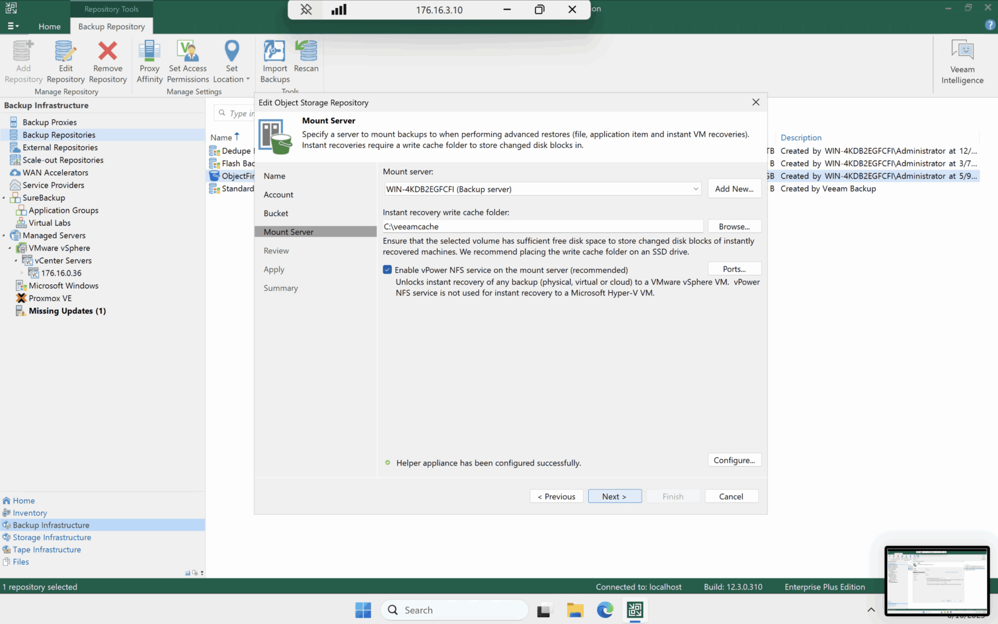
Task: Select Service Providers in the tree
Action: click(53, 185)
